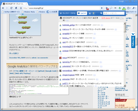This screenshot has width=138, height=111.
Task: Focus the 検索ワードを入力 search field
Action: [x=114, y=13]
